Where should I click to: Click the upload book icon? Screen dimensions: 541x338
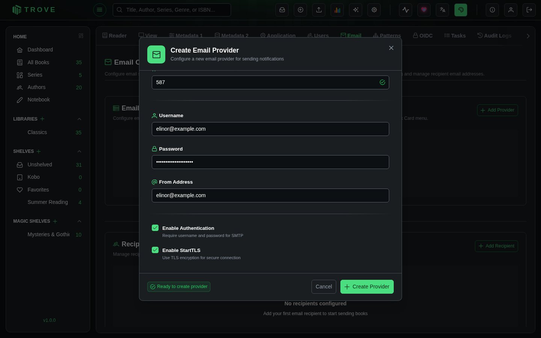319,10
